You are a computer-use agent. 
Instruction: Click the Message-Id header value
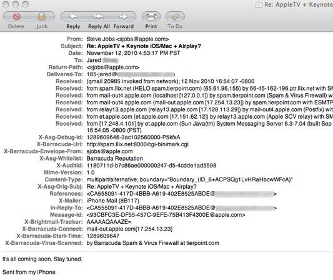[166, 215]
